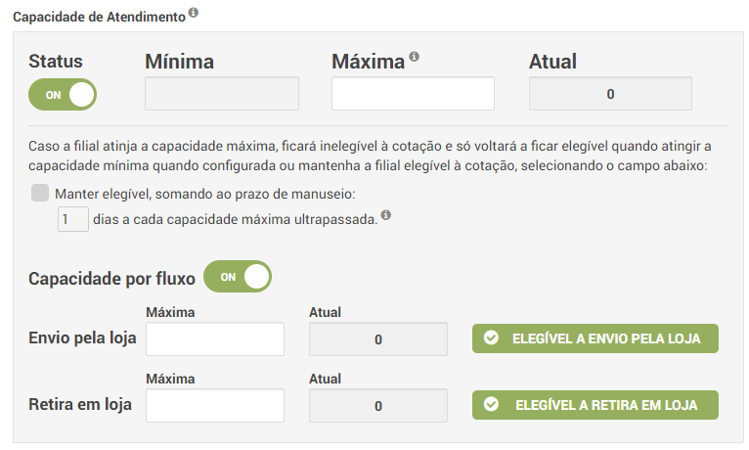The image size is (749, 450).
Task: Click info icon beside Máxima label
Action: point(415,56)
